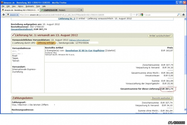Close the Amazon.de Bestellung tab
Image resolution: width=187 pixels, height=125 pixels.
38,10
